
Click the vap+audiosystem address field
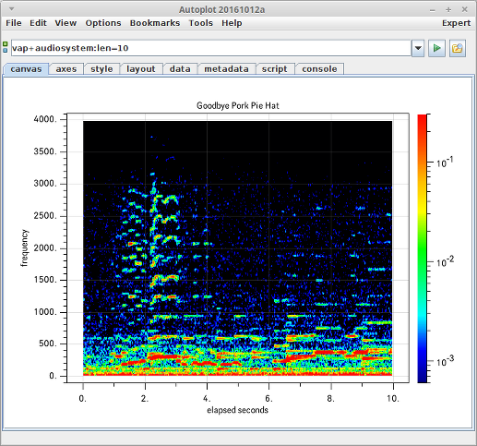[x=211, y=48]
